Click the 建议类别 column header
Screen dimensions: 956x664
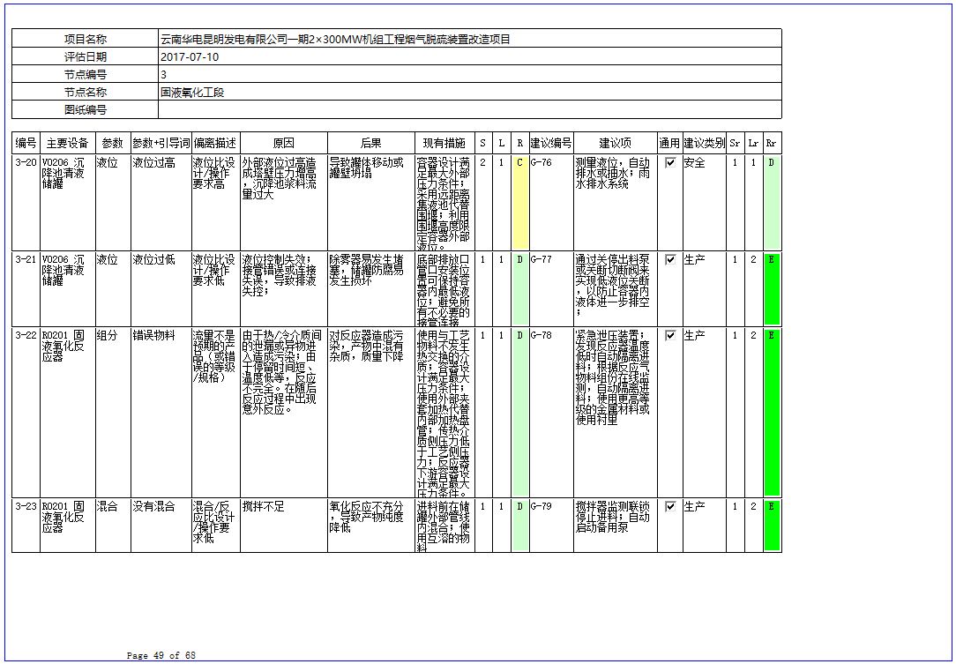pos(704,143)
